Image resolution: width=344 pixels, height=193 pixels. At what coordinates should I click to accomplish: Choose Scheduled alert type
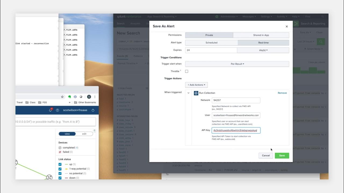tap(212, 43)
